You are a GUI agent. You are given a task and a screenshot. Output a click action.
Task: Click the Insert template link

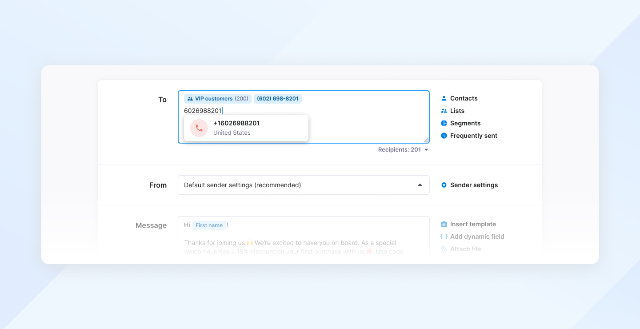pyautogui.click(x=473, y=224)
